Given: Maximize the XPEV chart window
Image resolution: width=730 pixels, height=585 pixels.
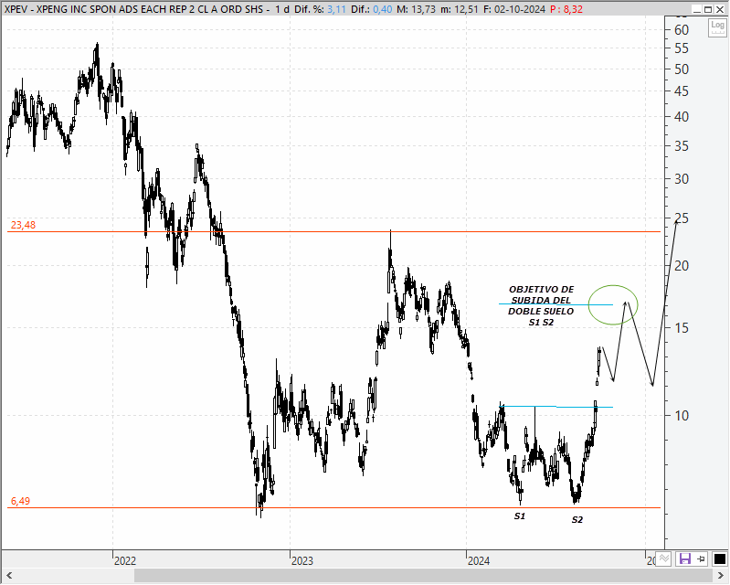Looking at the screenshot, I should [708, 9].
